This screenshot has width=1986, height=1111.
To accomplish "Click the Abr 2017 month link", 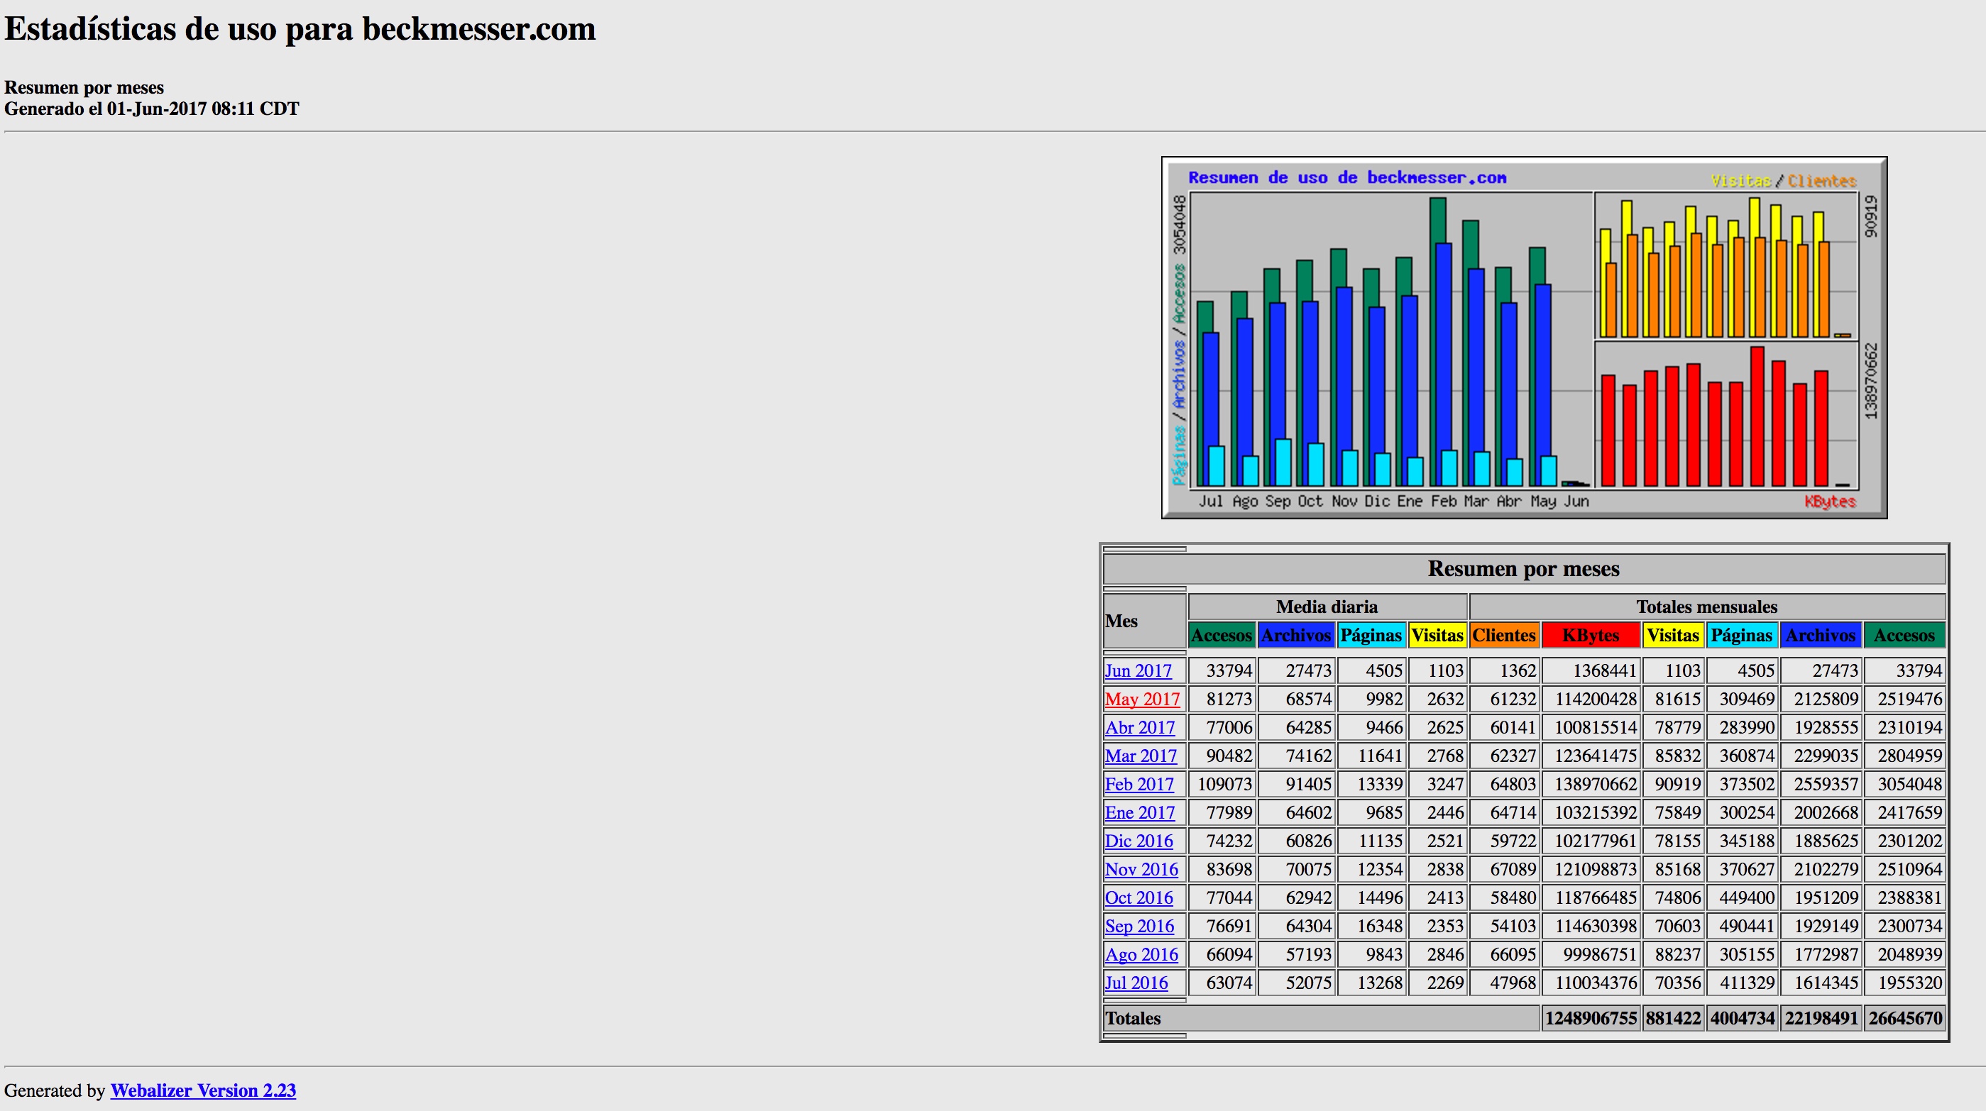I will (1139, 728).
